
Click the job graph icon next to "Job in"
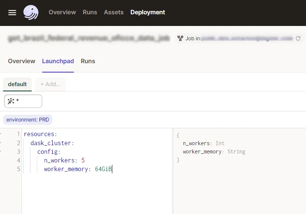coord(180,38)
